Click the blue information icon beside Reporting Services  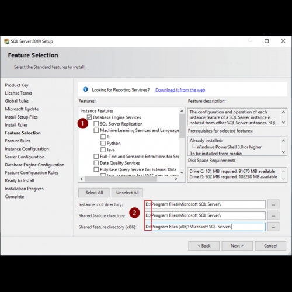point(85,89)
